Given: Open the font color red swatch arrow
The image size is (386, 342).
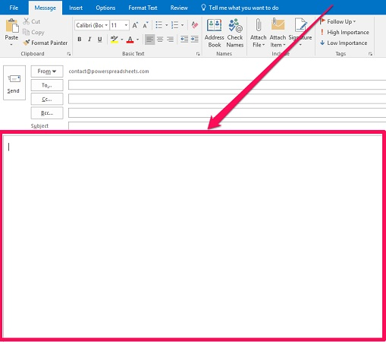Looking at the screenshot, I should 138,40.
